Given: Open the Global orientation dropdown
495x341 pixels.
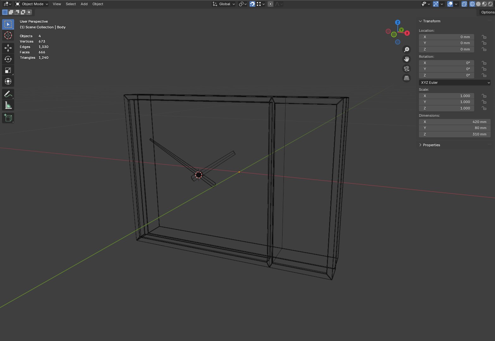Looking at the screenshot, I should point(224,4).
